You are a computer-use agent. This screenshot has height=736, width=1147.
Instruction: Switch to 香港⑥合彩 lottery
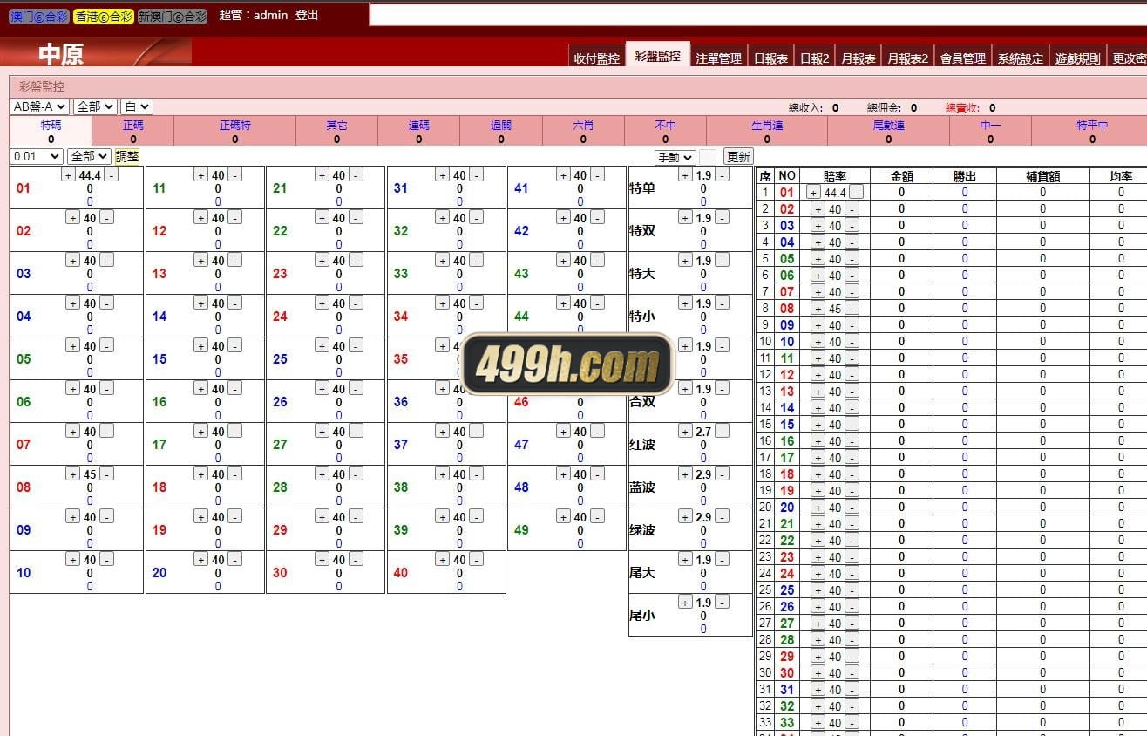(103, 17)
